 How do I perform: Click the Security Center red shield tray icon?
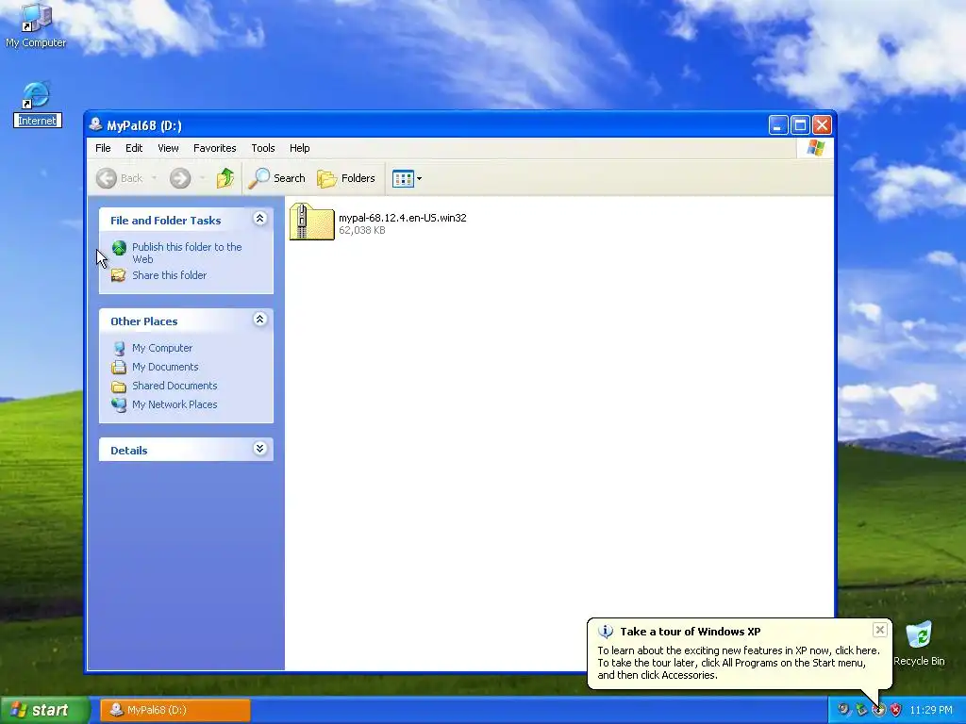pyautogui.click(x=896, y=710)
